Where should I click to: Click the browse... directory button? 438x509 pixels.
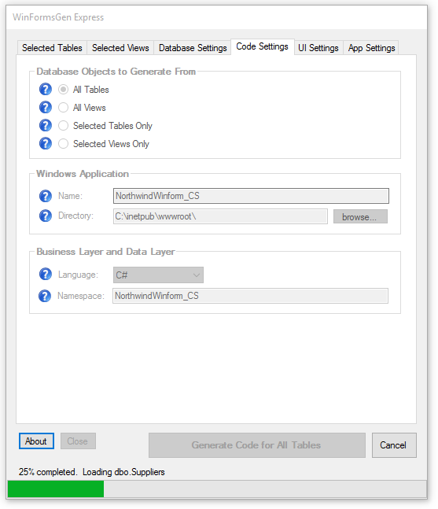[360, 216]
